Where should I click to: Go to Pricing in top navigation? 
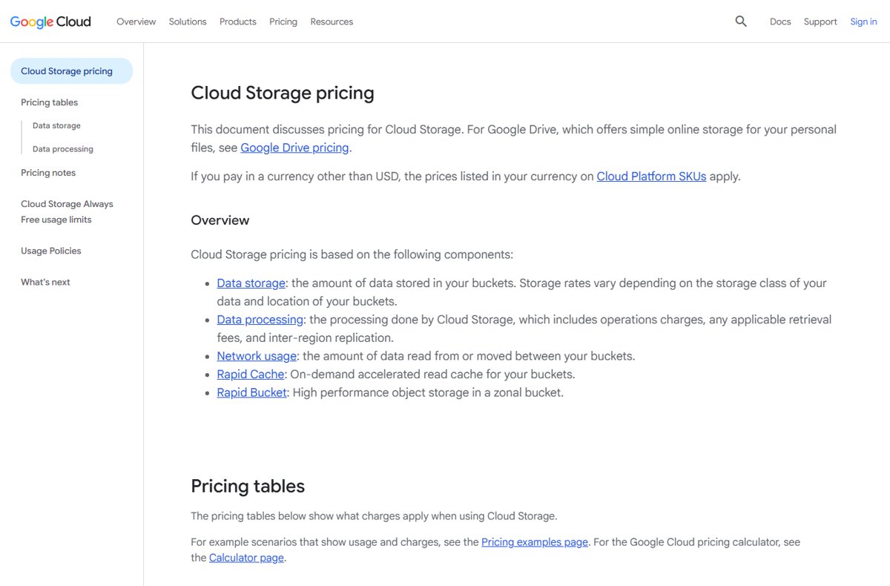[283, 22]
